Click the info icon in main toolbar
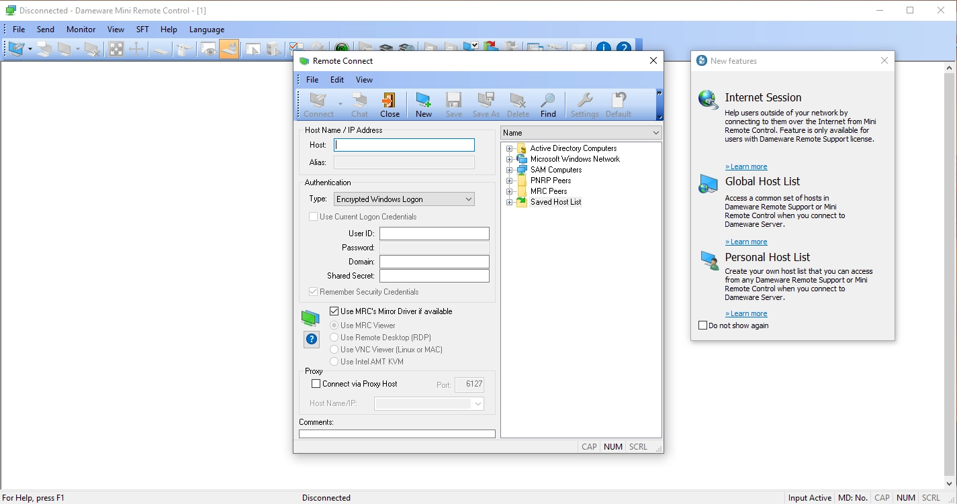 point(604,49)
